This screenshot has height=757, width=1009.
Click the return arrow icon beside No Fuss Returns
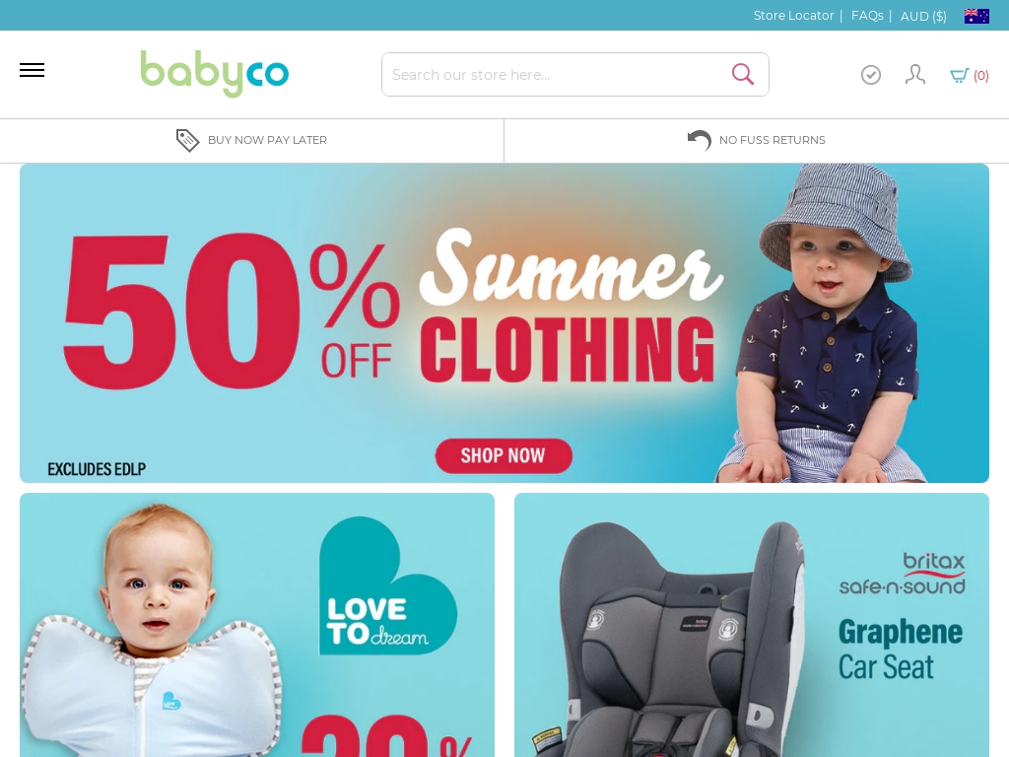699,140
